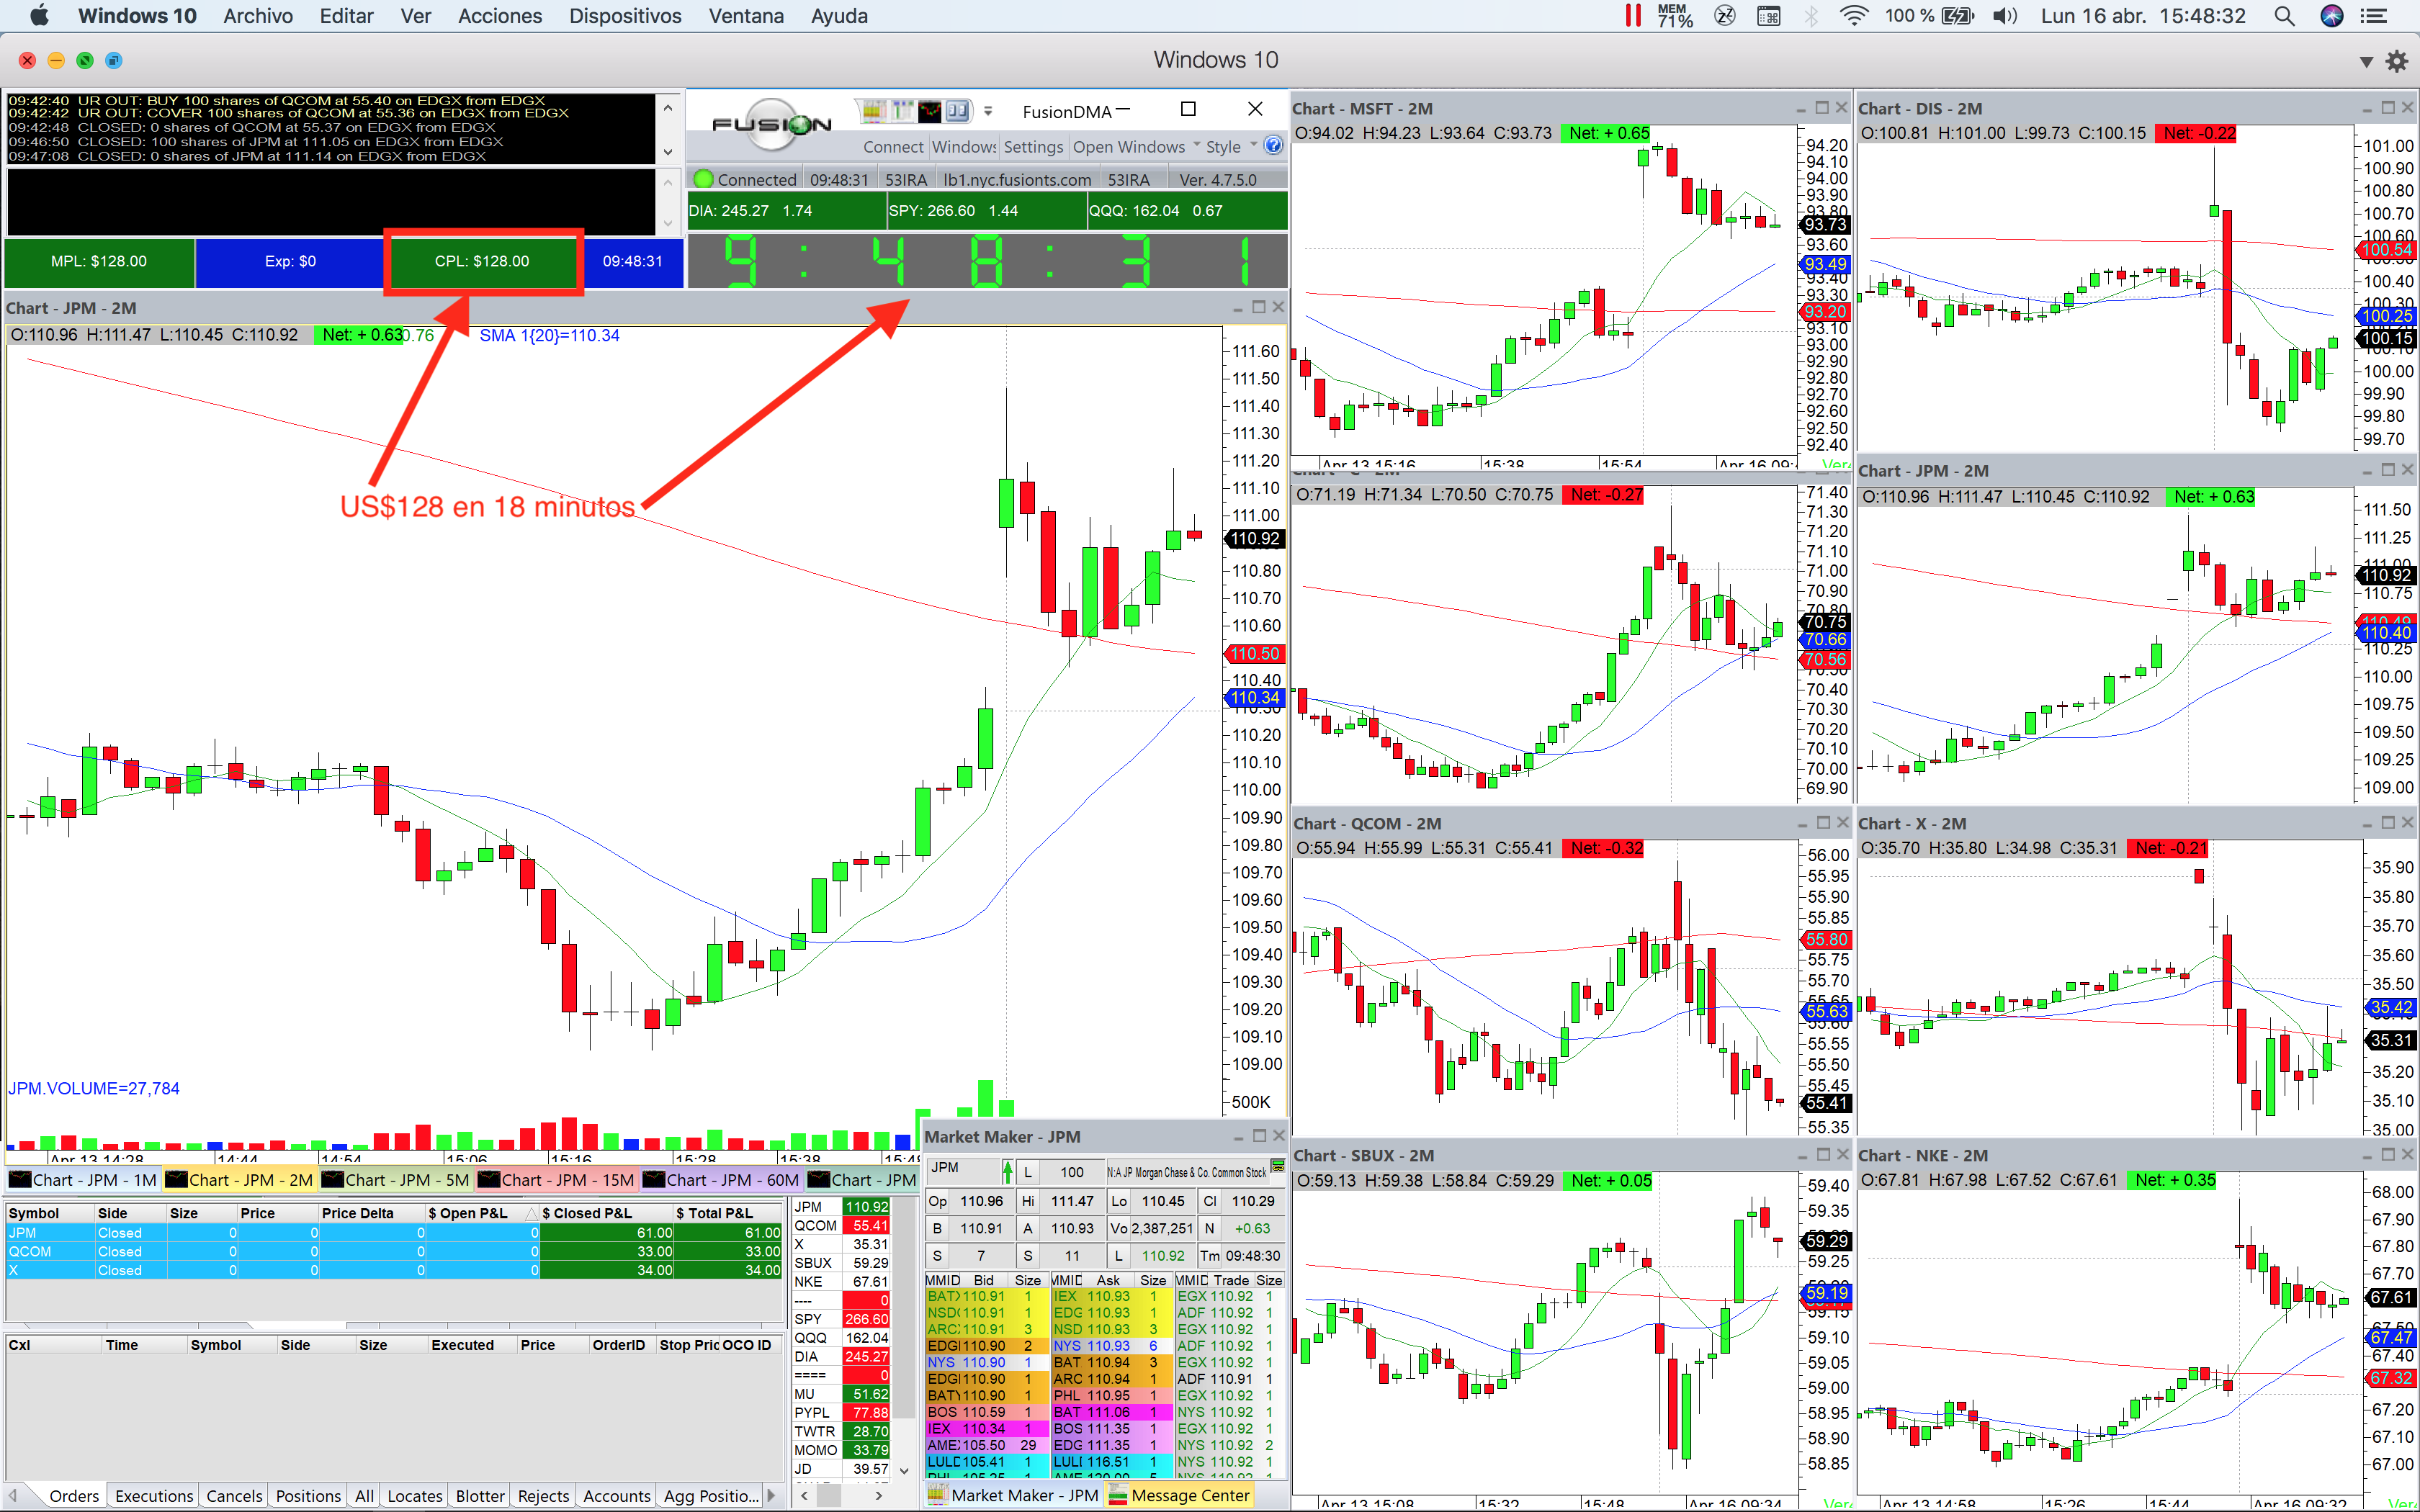Screen dimensions: 2420x1512
Task: Open the Dispositivos menu
Action: point(624,16)
